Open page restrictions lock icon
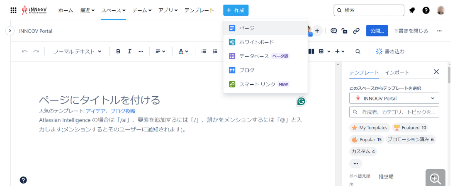455x186 pixels. [344, 31]
